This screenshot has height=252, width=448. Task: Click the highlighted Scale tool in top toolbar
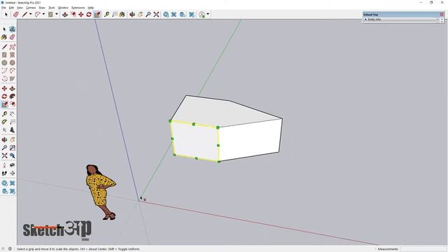[97, 14]
